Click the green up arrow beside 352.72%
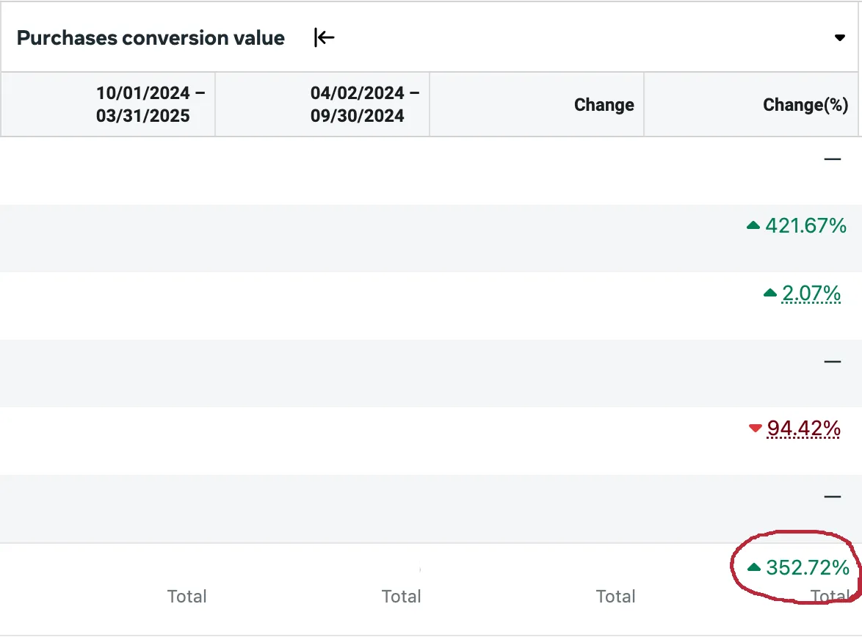This screenshot has width=862, height=637. point(753,567)
